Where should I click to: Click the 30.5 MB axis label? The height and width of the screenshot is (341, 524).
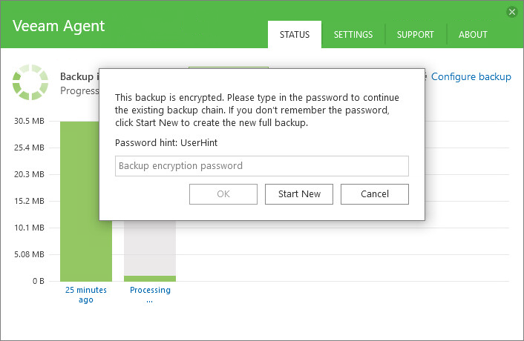(x=29, y=122)
